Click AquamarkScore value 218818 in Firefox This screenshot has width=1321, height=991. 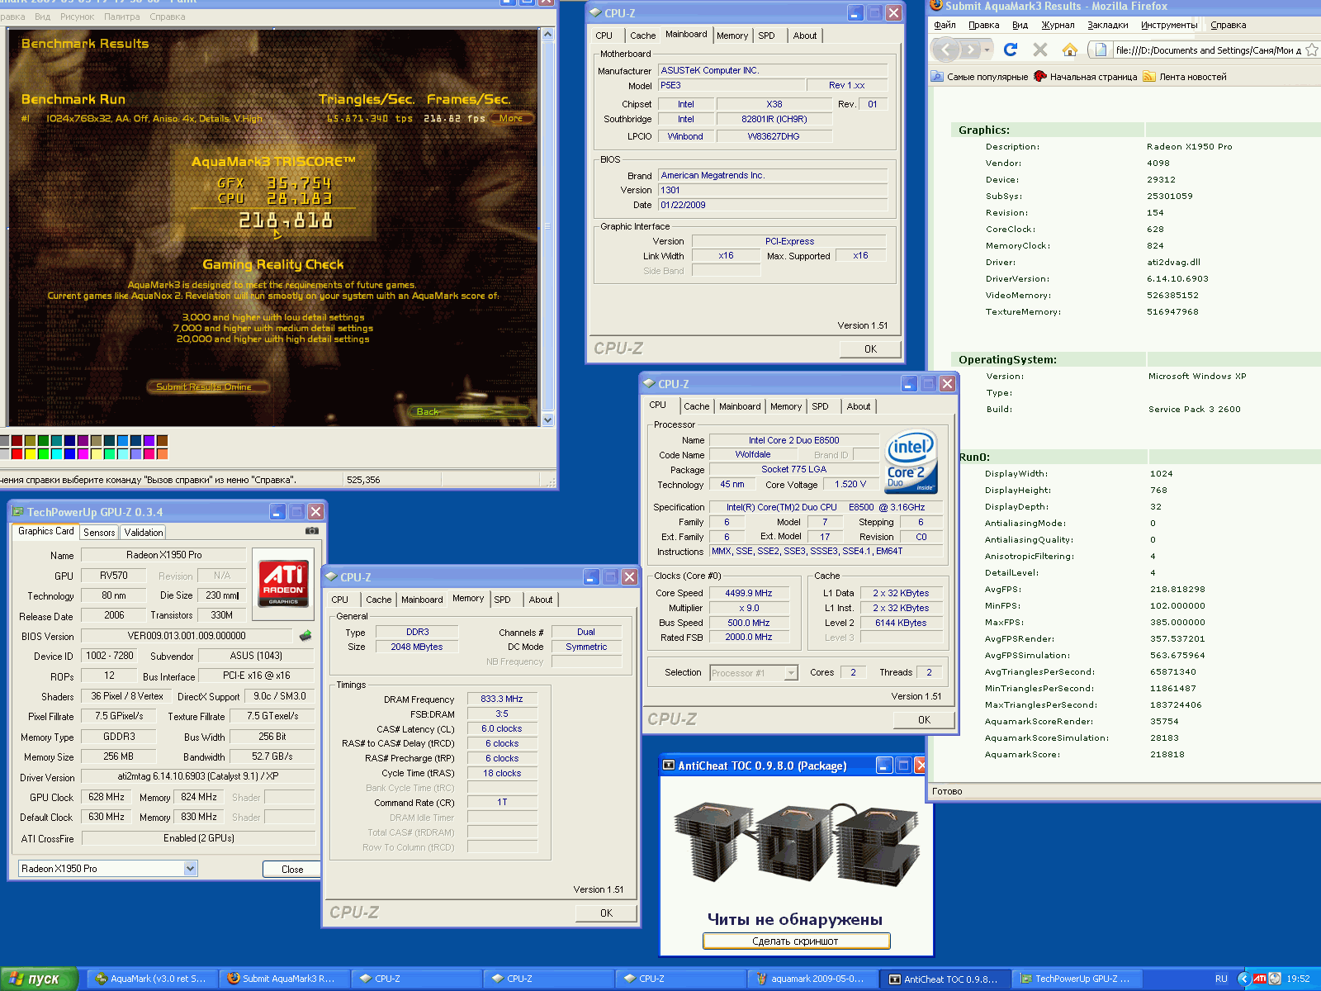[x=1167, y=754]
